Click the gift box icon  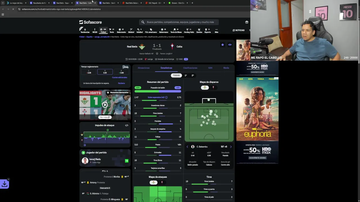[x=247, y=22]
